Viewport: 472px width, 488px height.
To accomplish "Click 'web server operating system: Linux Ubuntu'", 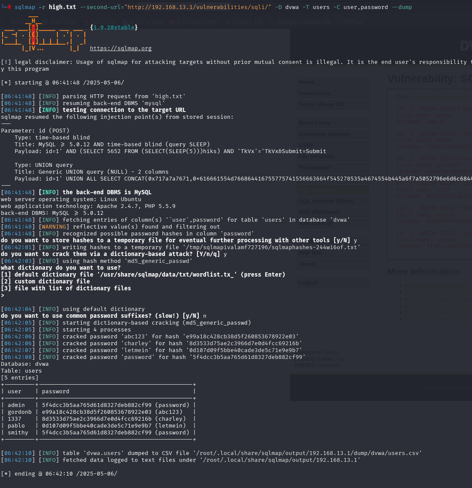I will 71,199.
